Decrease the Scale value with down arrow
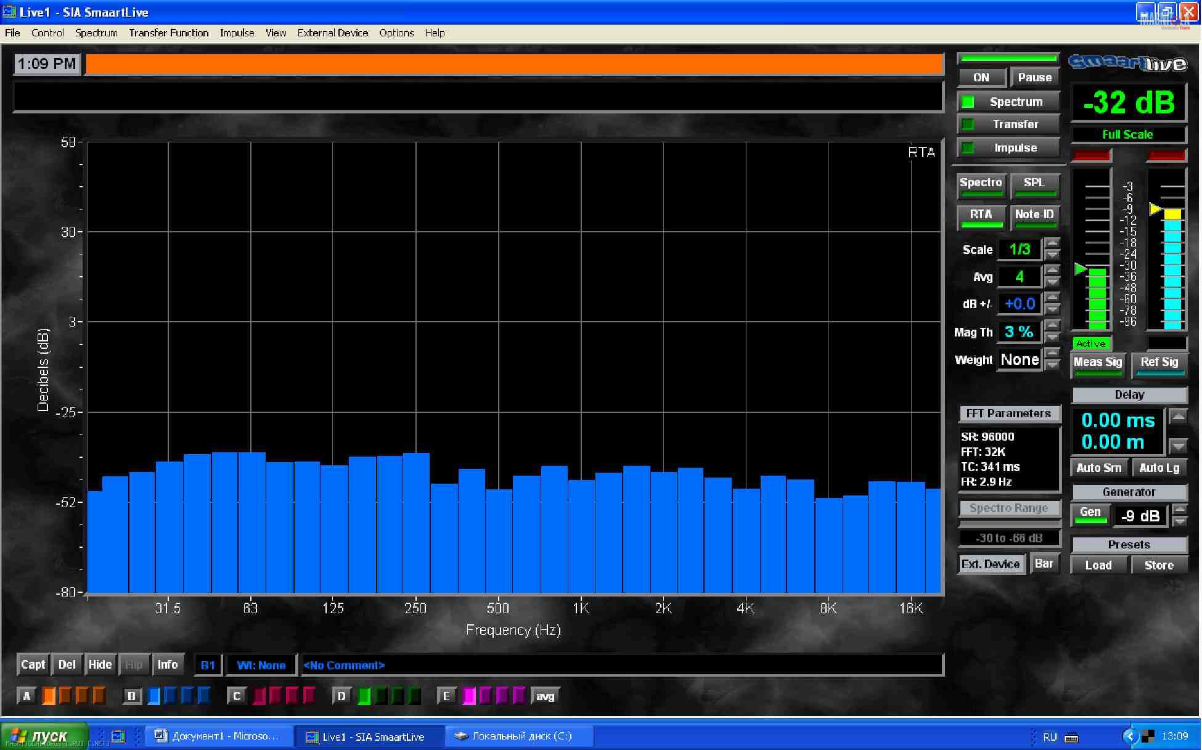This screenshot has height=750, width=1202. pos(1053,255)
